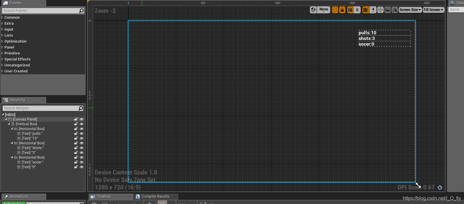Toggle lock icon of Canvas Panel row
The image size is (464, 204).
tap(76, 119)
